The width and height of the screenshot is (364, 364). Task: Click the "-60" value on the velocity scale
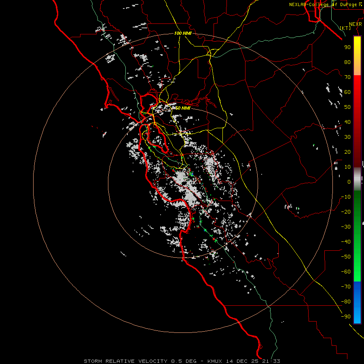[x=346, y=272]
